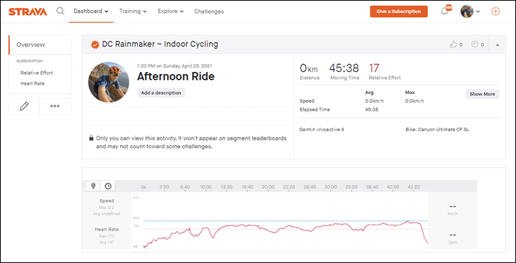Expand the Dashboard dropdown menu
Screen dimensions: 516x263
[x=91, y=11]
